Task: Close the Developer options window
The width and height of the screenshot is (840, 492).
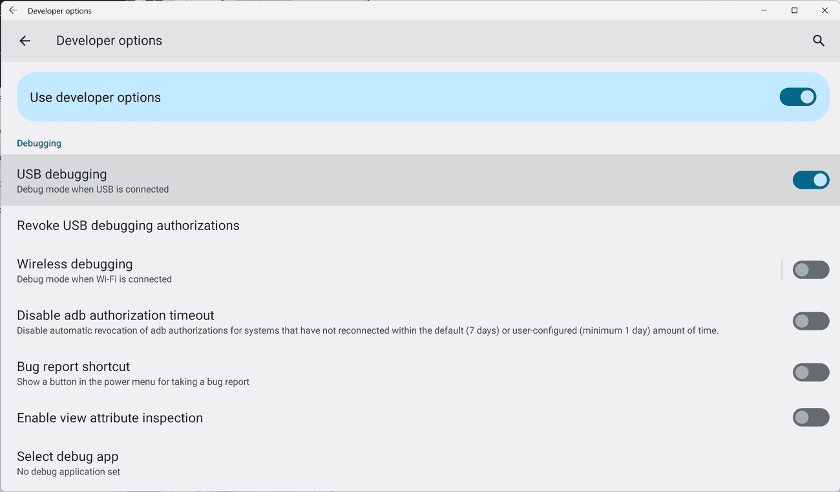Action: pyautogui.click(x=824, y=10)
